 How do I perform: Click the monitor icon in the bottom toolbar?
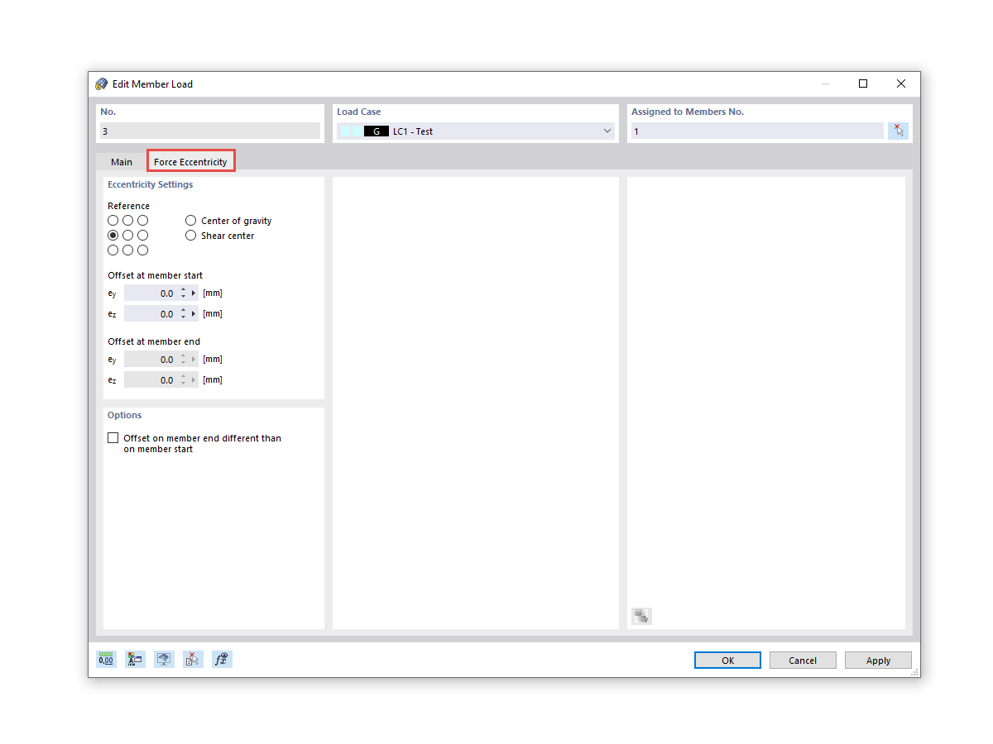[x=164, y=660]
